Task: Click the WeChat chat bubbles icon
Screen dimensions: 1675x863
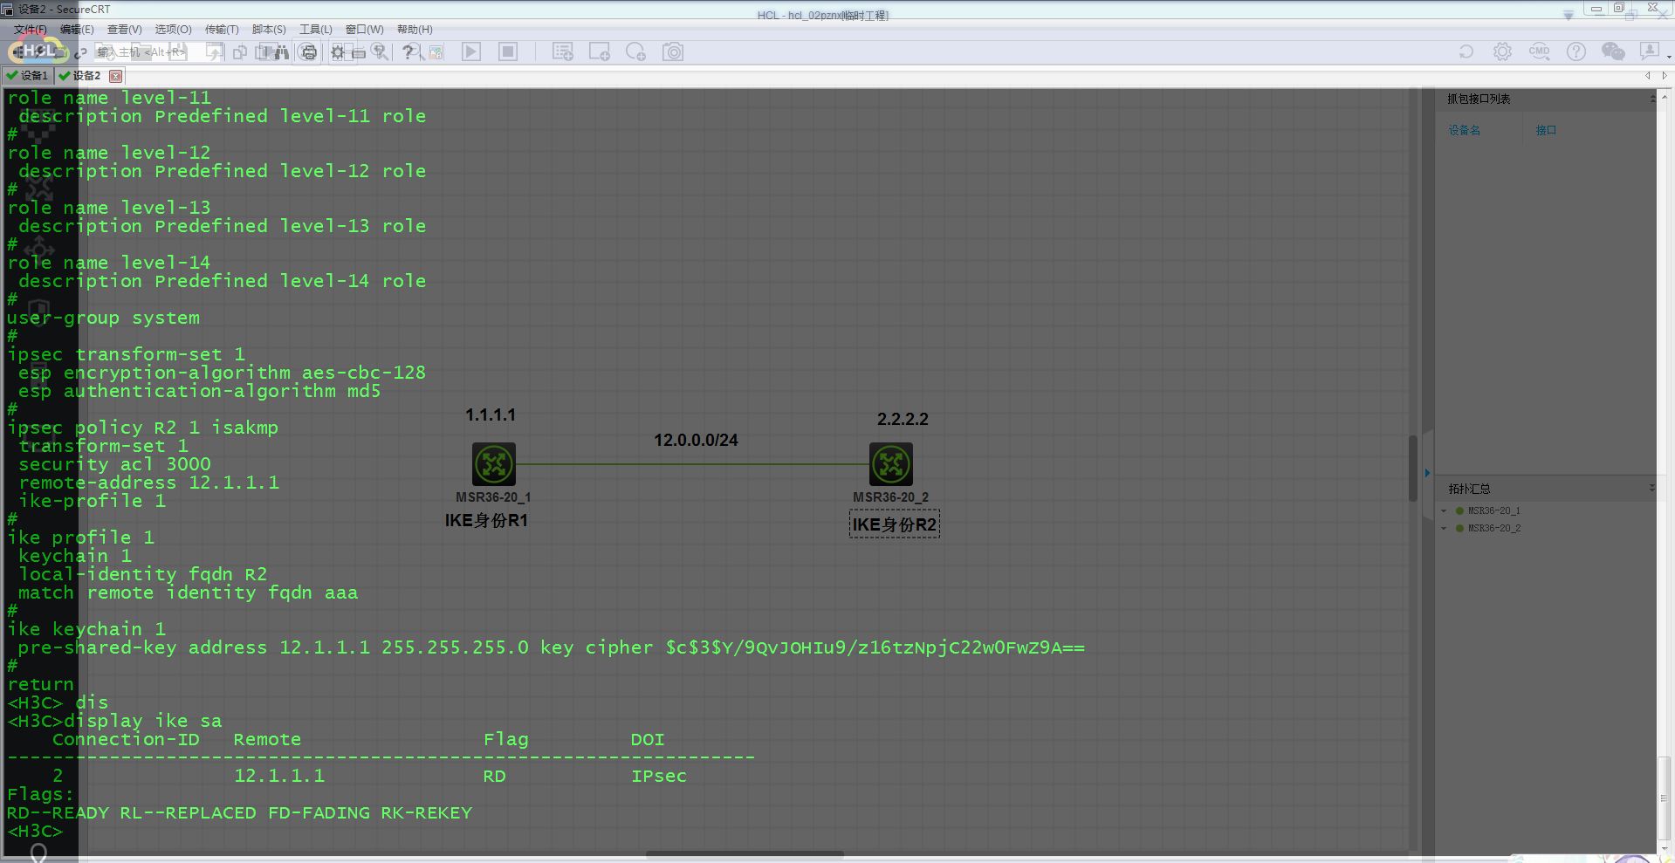Action: tap(1613, 52)
